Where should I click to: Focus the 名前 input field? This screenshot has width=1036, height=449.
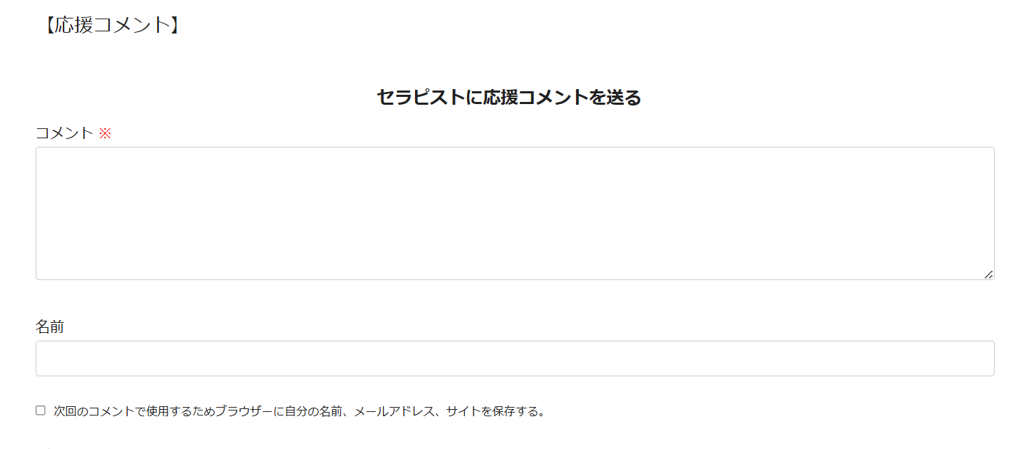[514, 358]
